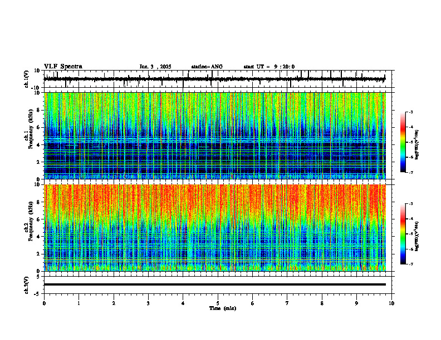Click the "4" kHz tick of ch.2 spectrogram

[x=39, y=237]
